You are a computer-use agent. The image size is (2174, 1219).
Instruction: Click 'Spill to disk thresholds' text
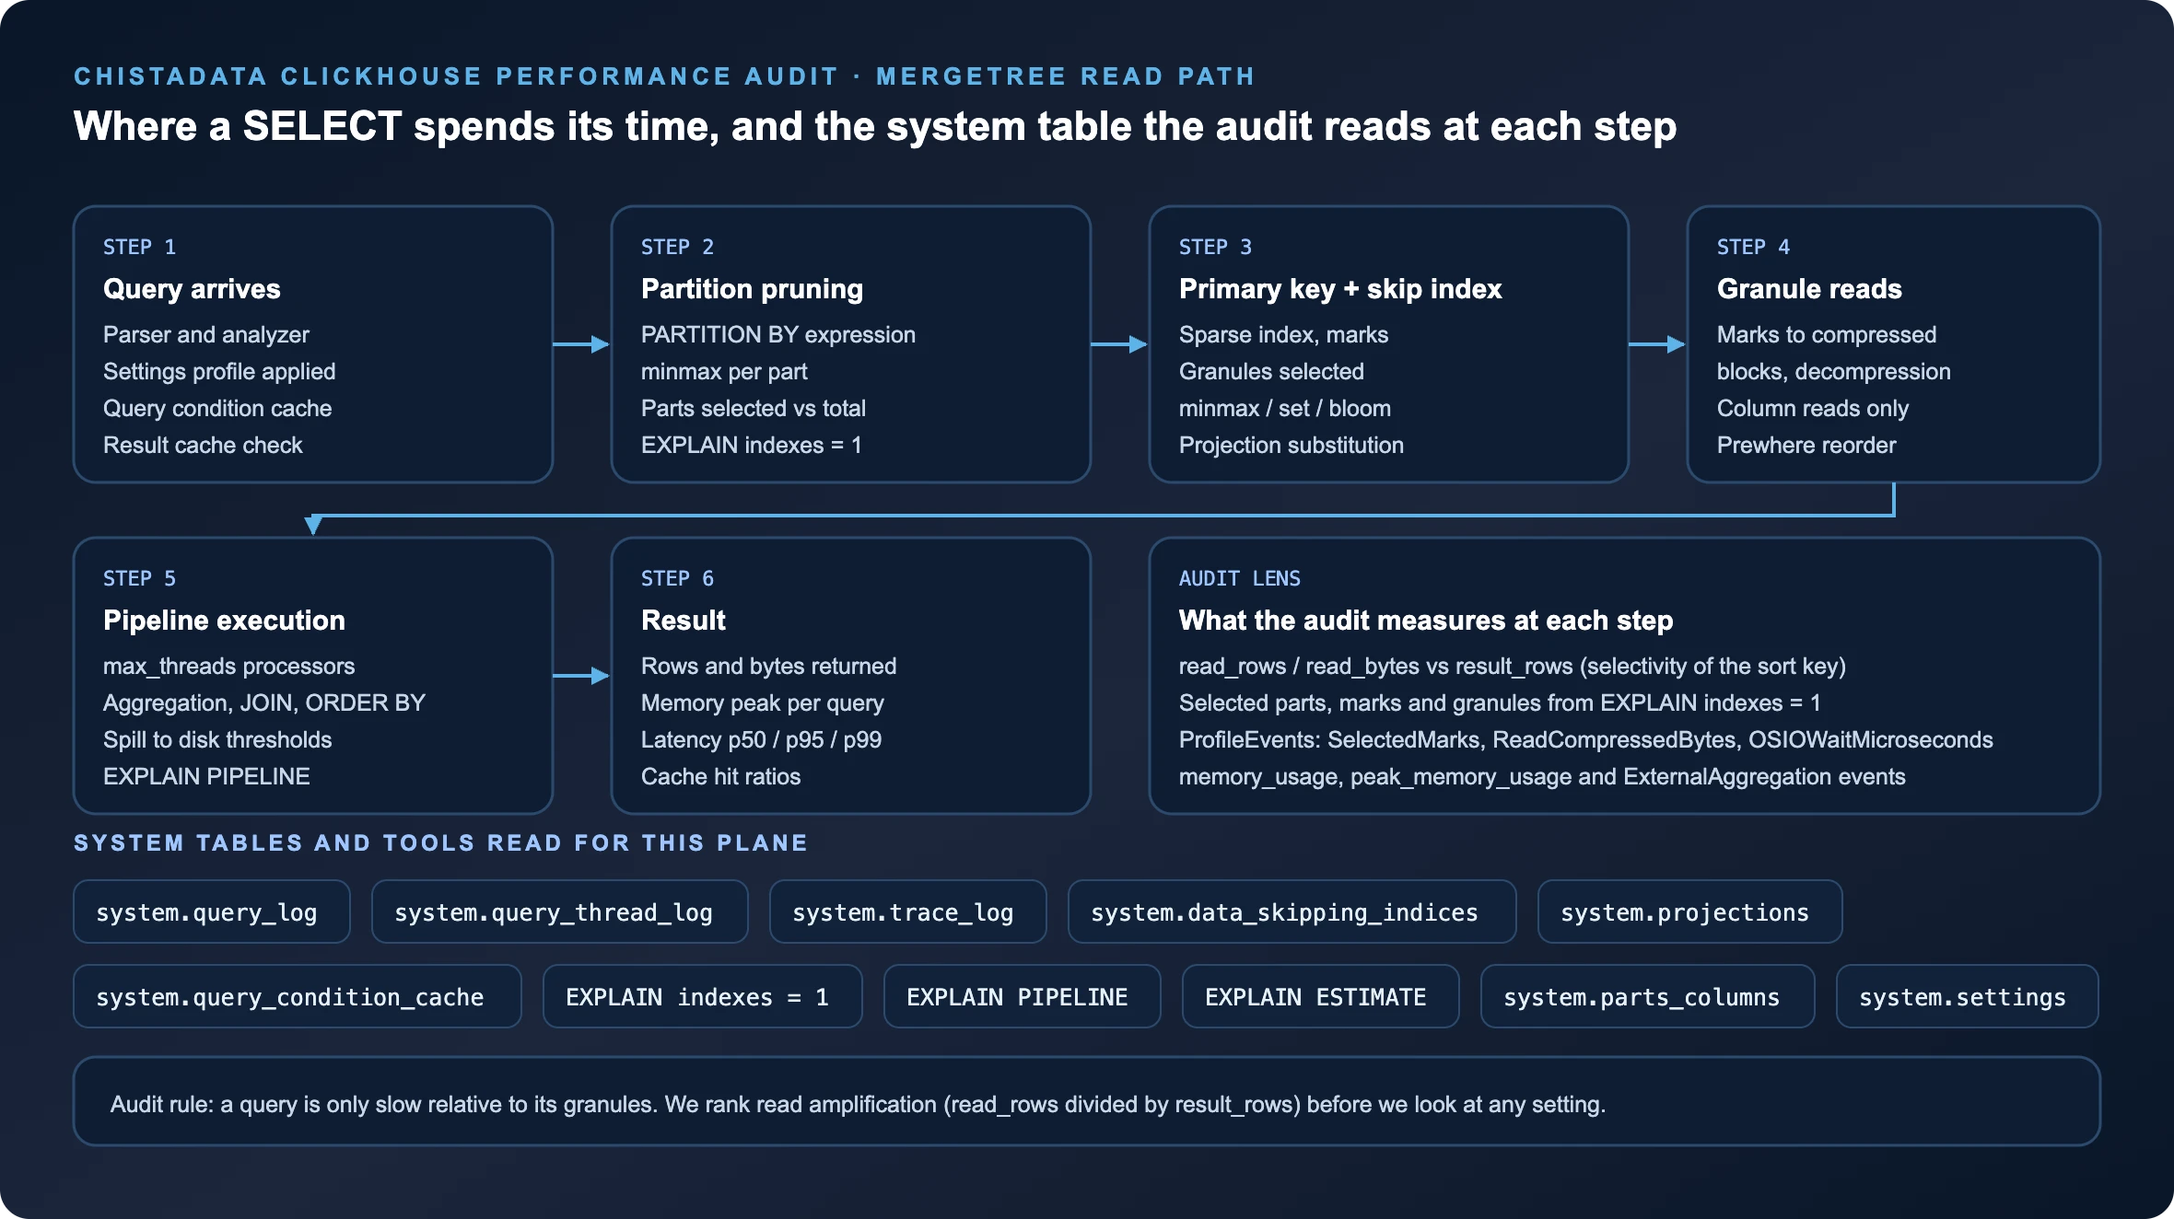pos(217,739)
